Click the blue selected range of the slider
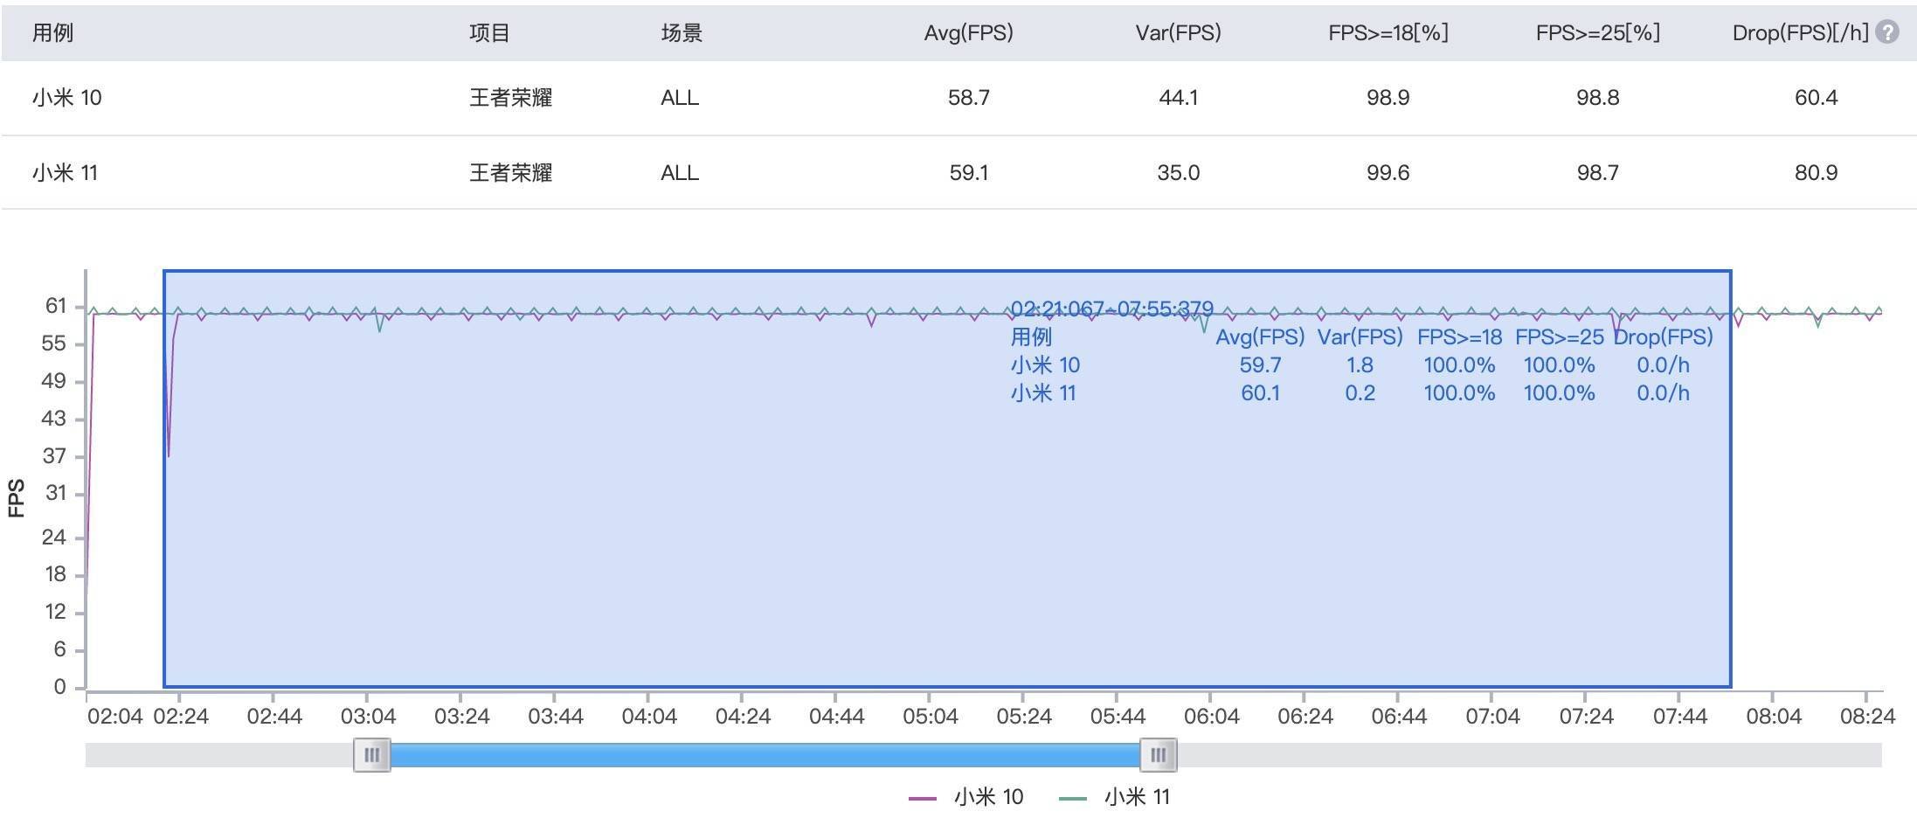1917x832 pixels. (765, 755)
